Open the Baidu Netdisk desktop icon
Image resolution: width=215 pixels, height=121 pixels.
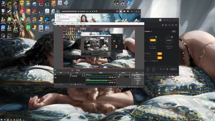[x=47, y=11]
